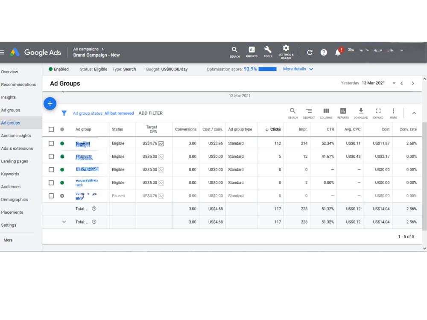Expand More details next to optimisation score
The height and width of the screenshot is (320, 427).
tap(298, 69)
